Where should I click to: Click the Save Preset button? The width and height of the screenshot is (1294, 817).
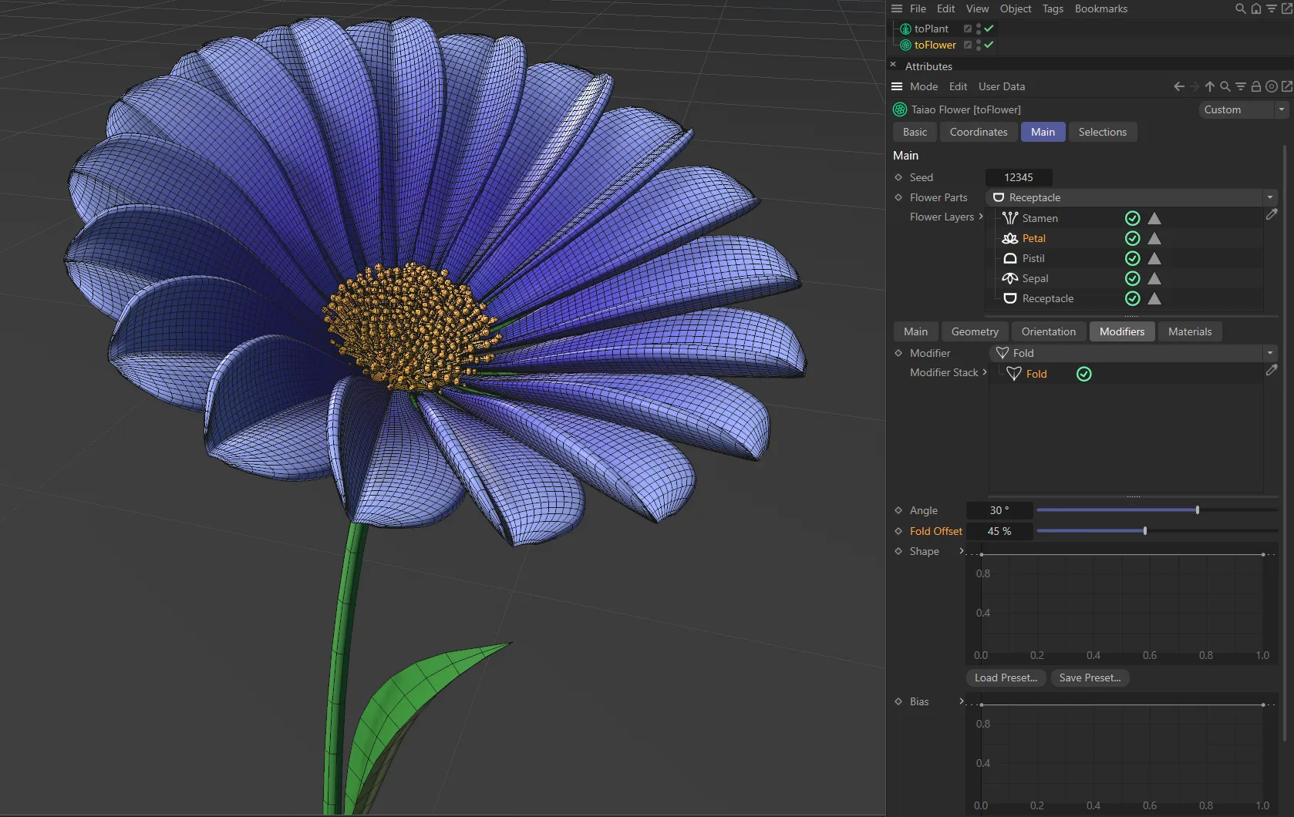pos(1090,677)
